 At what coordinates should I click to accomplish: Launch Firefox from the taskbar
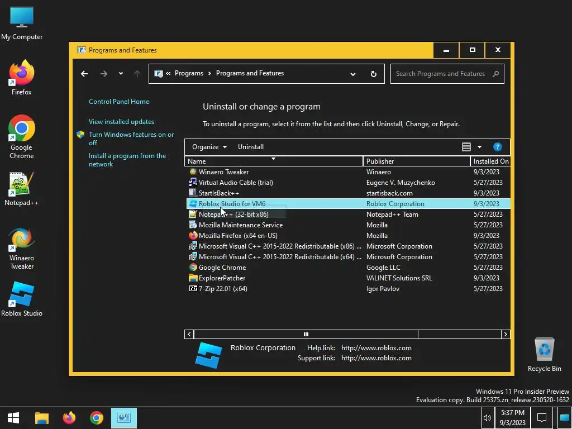(69, 418)
